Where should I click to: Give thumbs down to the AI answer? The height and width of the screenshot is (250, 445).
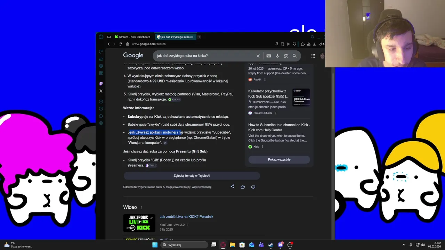click(x=253, y=187)
